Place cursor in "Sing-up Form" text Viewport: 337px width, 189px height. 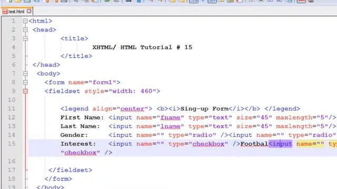(204, 109)
